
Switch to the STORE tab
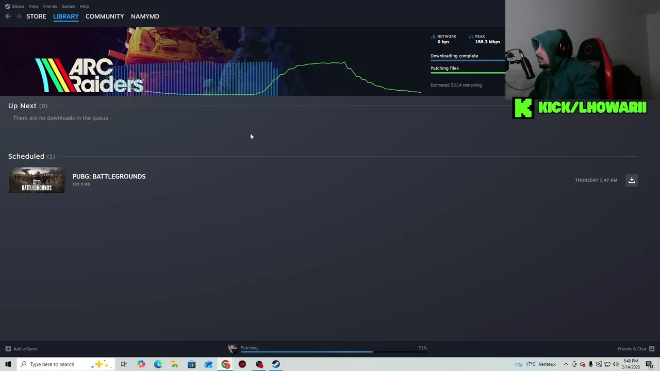tap(36, 16)
